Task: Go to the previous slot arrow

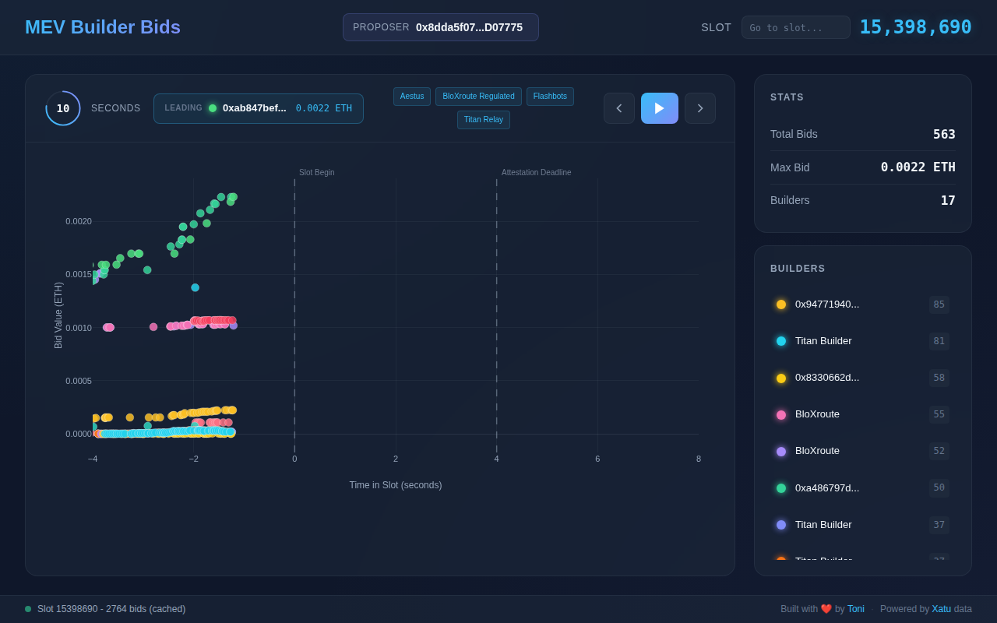Action: (619, 108)
